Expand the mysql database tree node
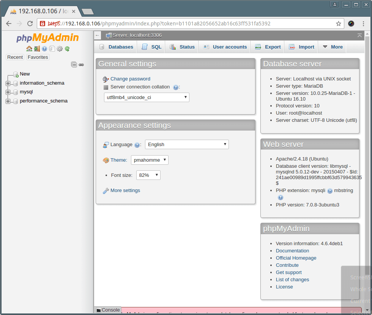Viewport: 372px width, 315px height. click(x=8, y=92)
